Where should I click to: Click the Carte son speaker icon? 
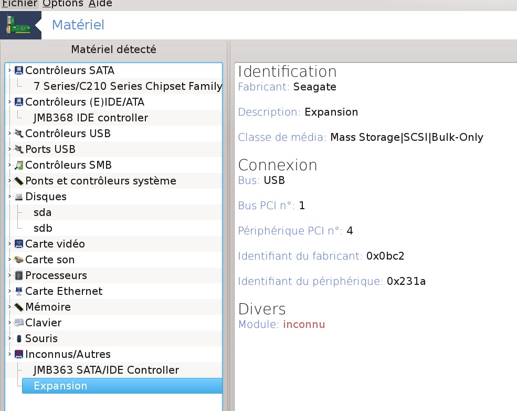19,260
